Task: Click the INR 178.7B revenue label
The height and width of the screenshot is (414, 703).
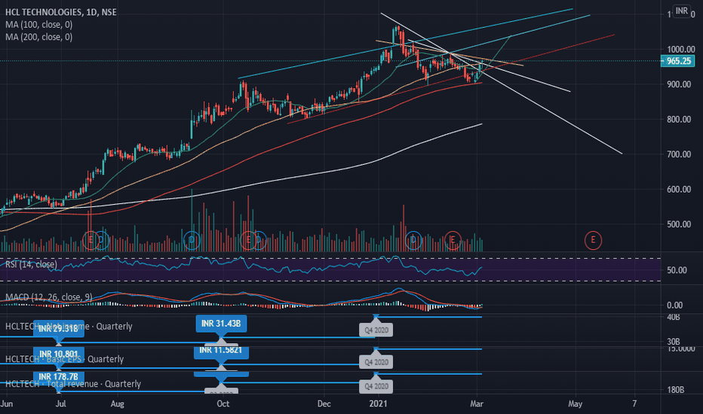Action: point(58,377)
